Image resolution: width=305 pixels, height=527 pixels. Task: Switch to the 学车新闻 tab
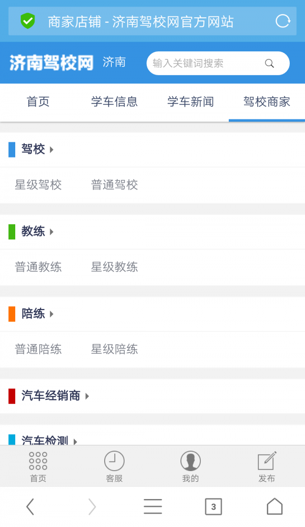tap(190, 102)
